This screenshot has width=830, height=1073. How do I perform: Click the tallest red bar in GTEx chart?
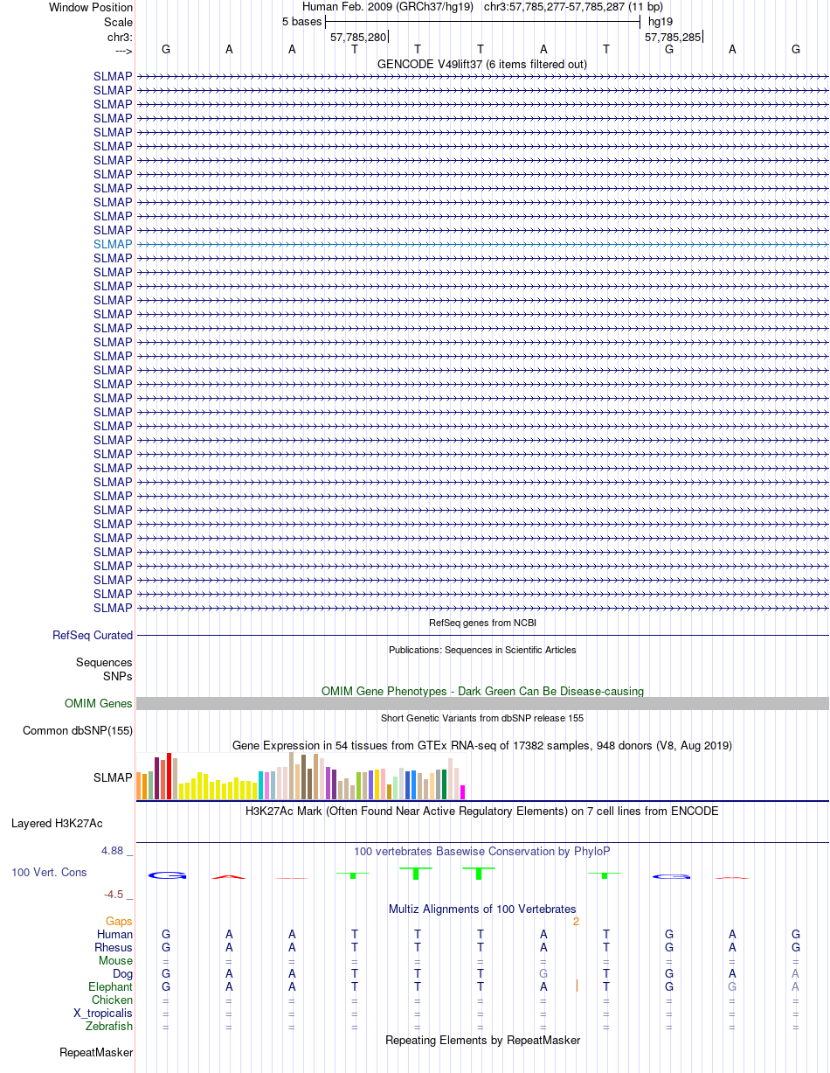pyautogui.click(x=169, y=776)
